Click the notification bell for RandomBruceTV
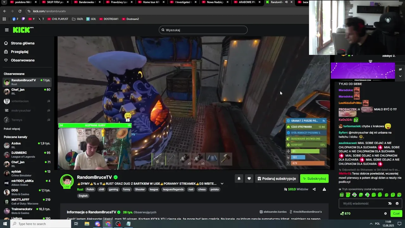The width and height of the screenshot is (405, 228). pyautogui.click(x=239, y=179)
